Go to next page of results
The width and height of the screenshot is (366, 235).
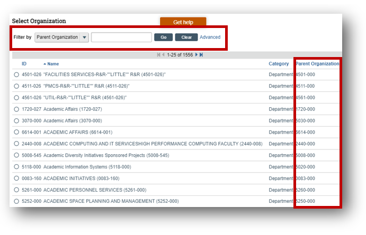point(197,55)
